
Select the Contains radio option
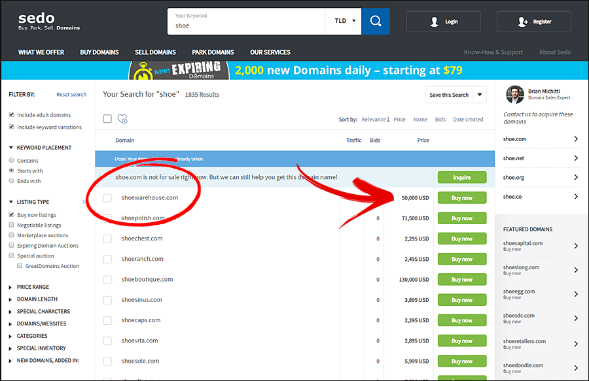[11, 160]
